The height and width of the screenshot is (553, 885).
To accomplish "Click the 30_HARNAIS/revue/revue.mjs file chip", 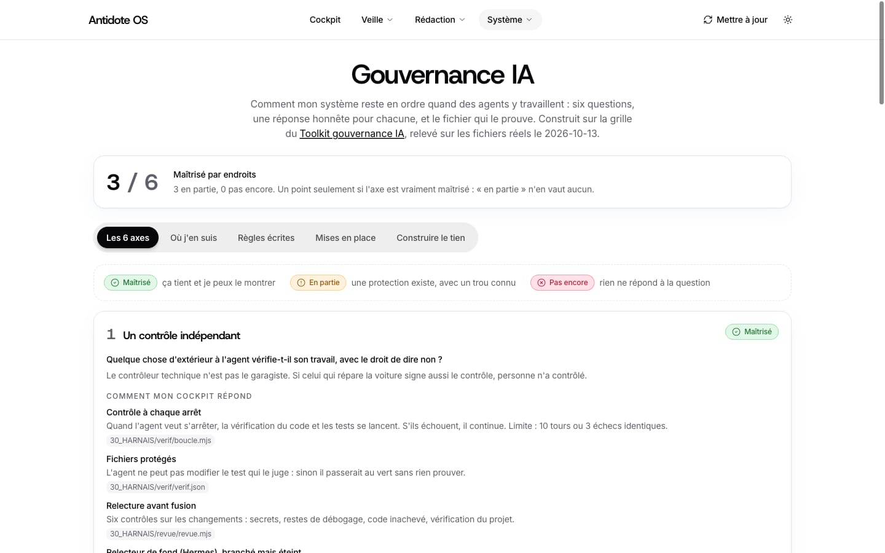I will point(160,533).
